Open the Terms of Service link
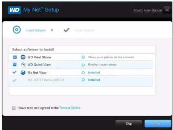This screenshot has width=173, height=130. [x=70, y=108]
